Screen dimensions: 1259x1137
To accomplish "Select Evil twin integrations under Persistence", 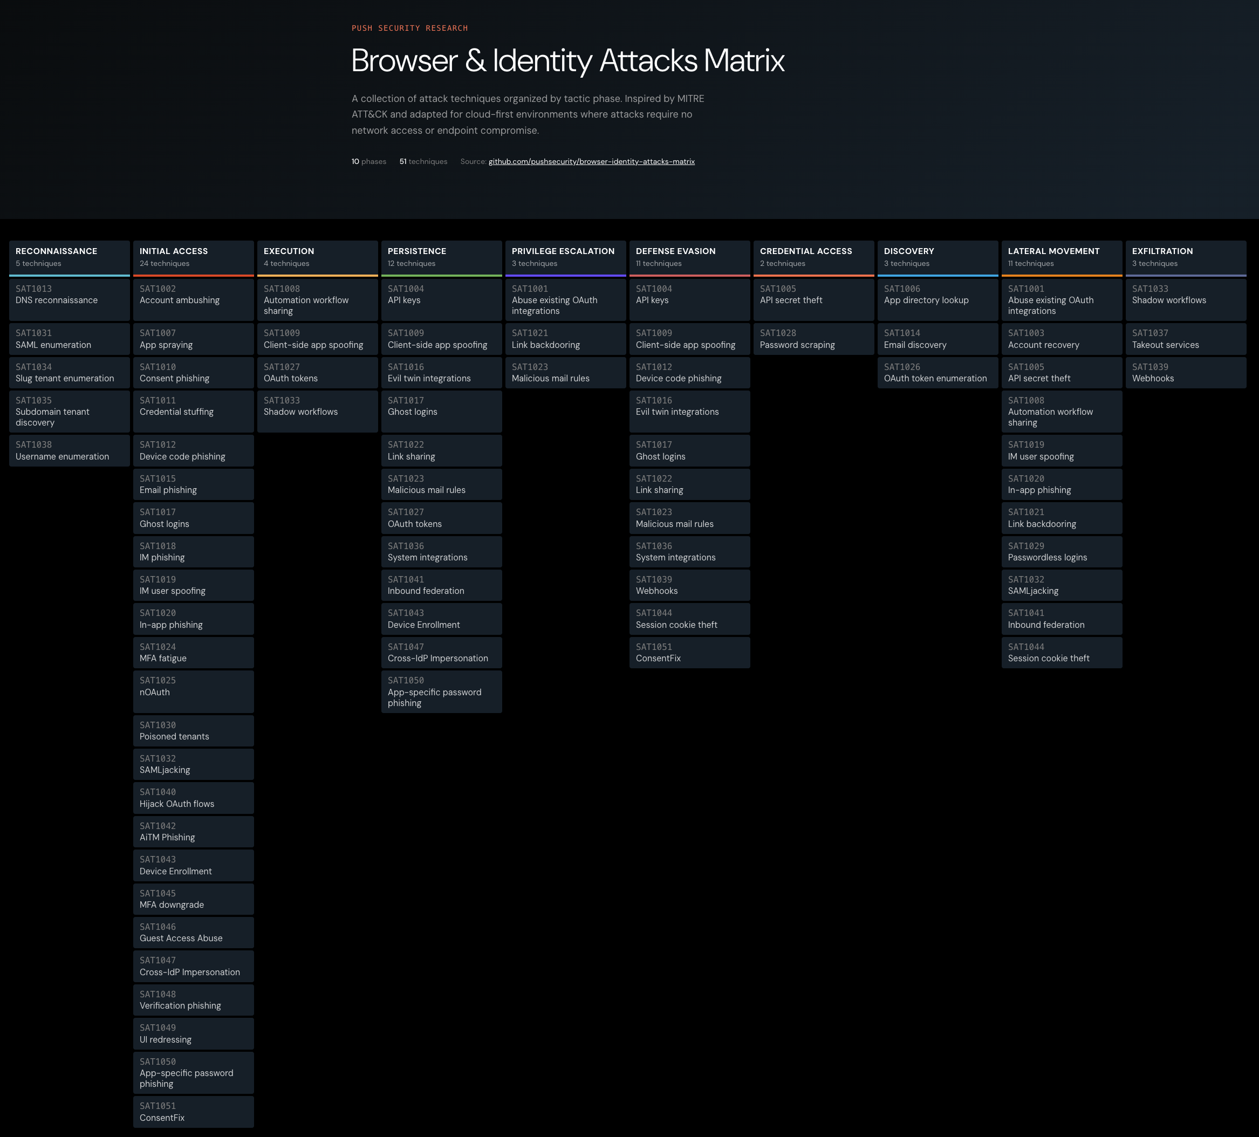I will (442, 373).
